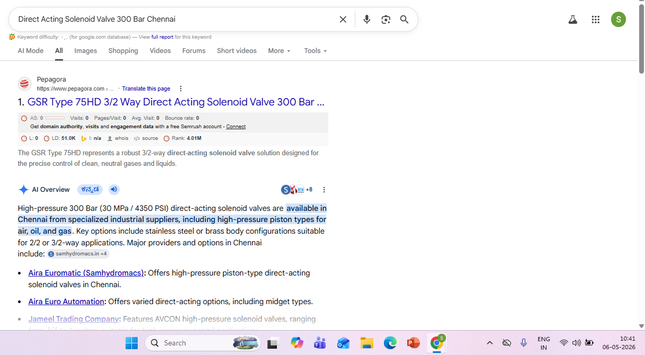
Task: Open Microsoft Teams from the taskbar
Action: click(x=320, y=343)
